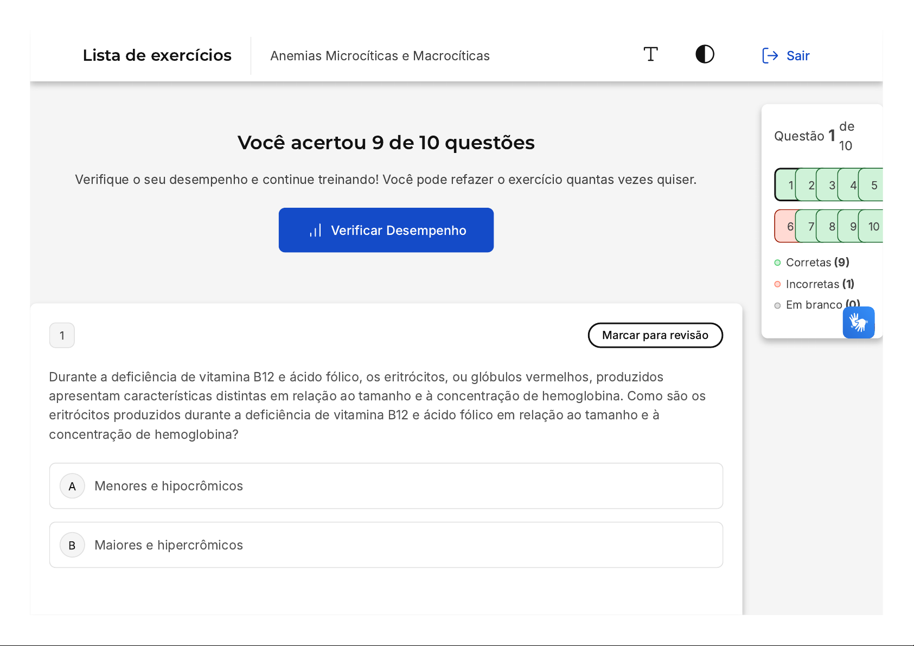
Task: Select answer A Menores e hipocrômicos
Action: click(x=386, y=486)
